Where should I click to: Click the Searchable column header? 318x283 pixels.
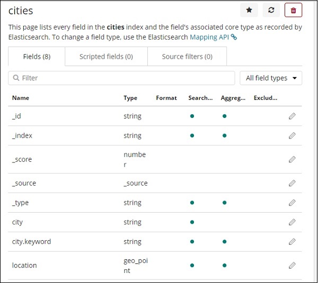[200, 98]
